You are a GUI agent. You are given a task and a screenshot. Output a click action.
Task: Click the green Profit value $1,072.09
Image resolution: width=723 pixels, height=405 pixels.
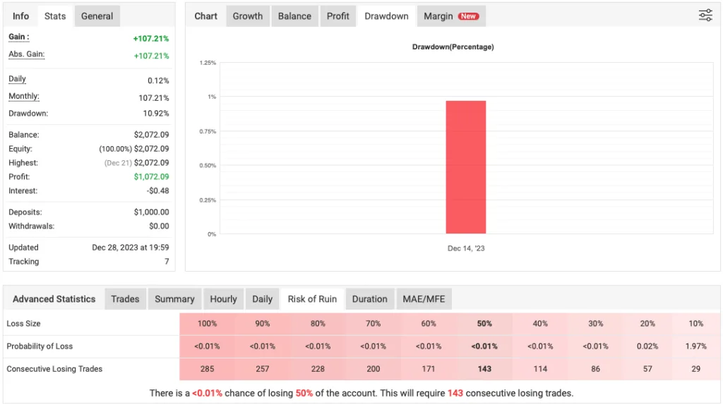pyautogui.click(x=151, y=177)
